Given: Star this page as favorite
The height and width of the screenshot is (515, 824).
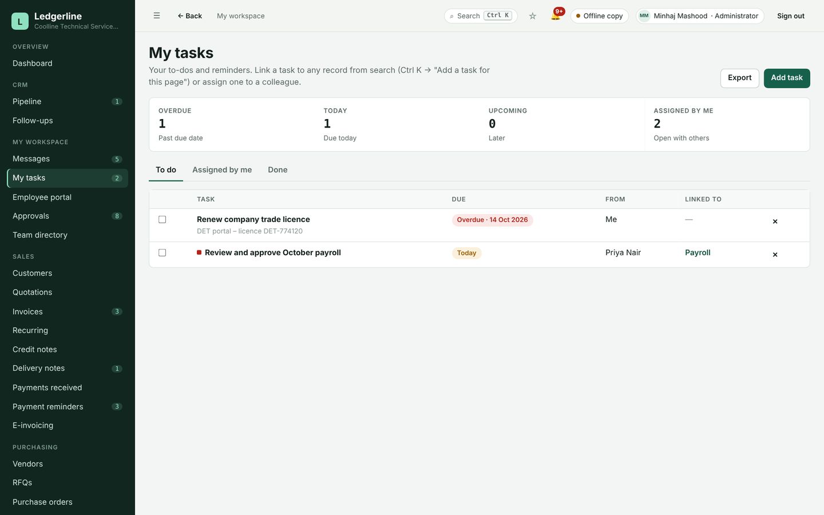Looking at the screenshot, I should [533, 16].
